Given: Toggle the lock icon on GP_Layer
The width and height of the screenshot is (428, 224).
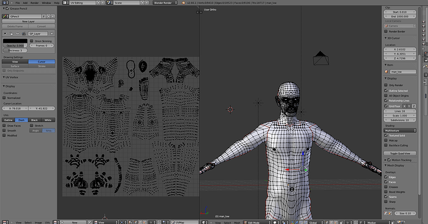Looking at the screenshot, I should point(11,34).
